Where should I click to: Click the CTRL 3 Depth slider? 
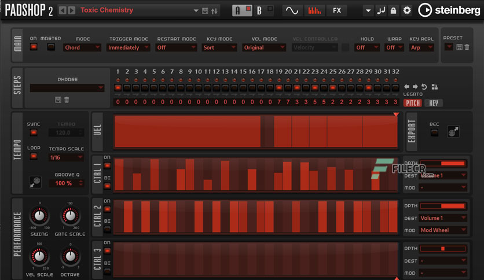(x=443, y=249)
